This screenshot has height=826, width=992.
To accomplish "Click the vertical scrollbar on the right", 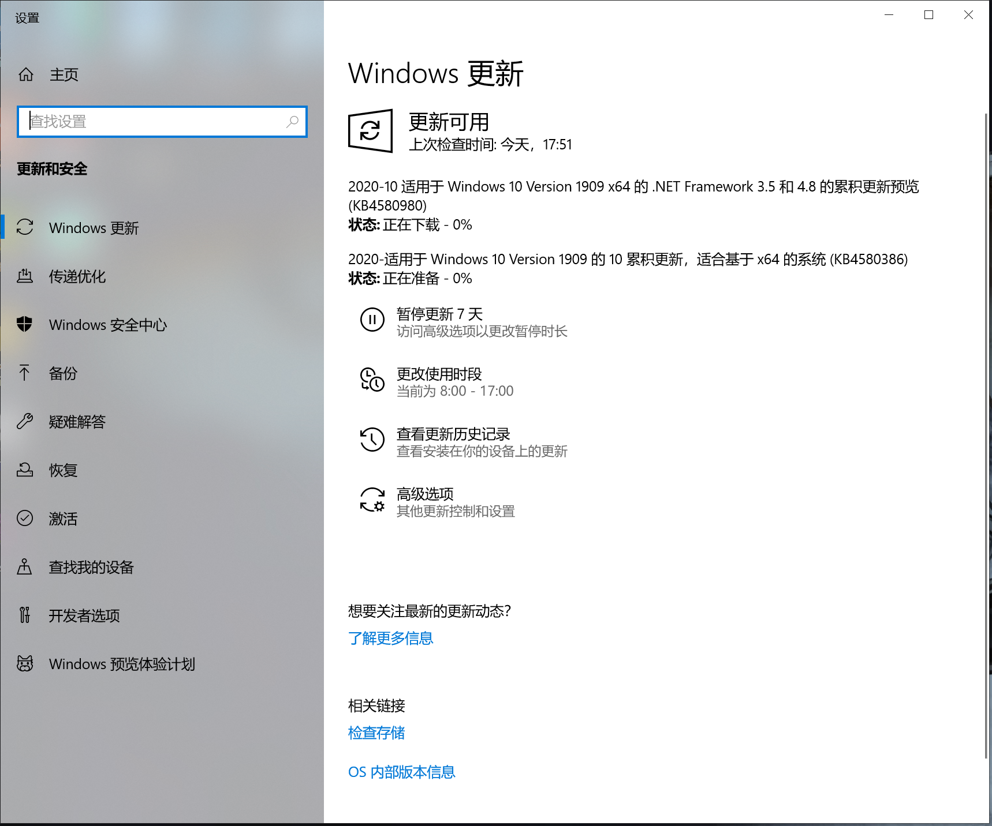I will pos(986,436).
